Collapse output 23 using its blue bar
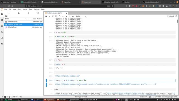The height and width of the screenshot is (101, 179). pos(46,85)
